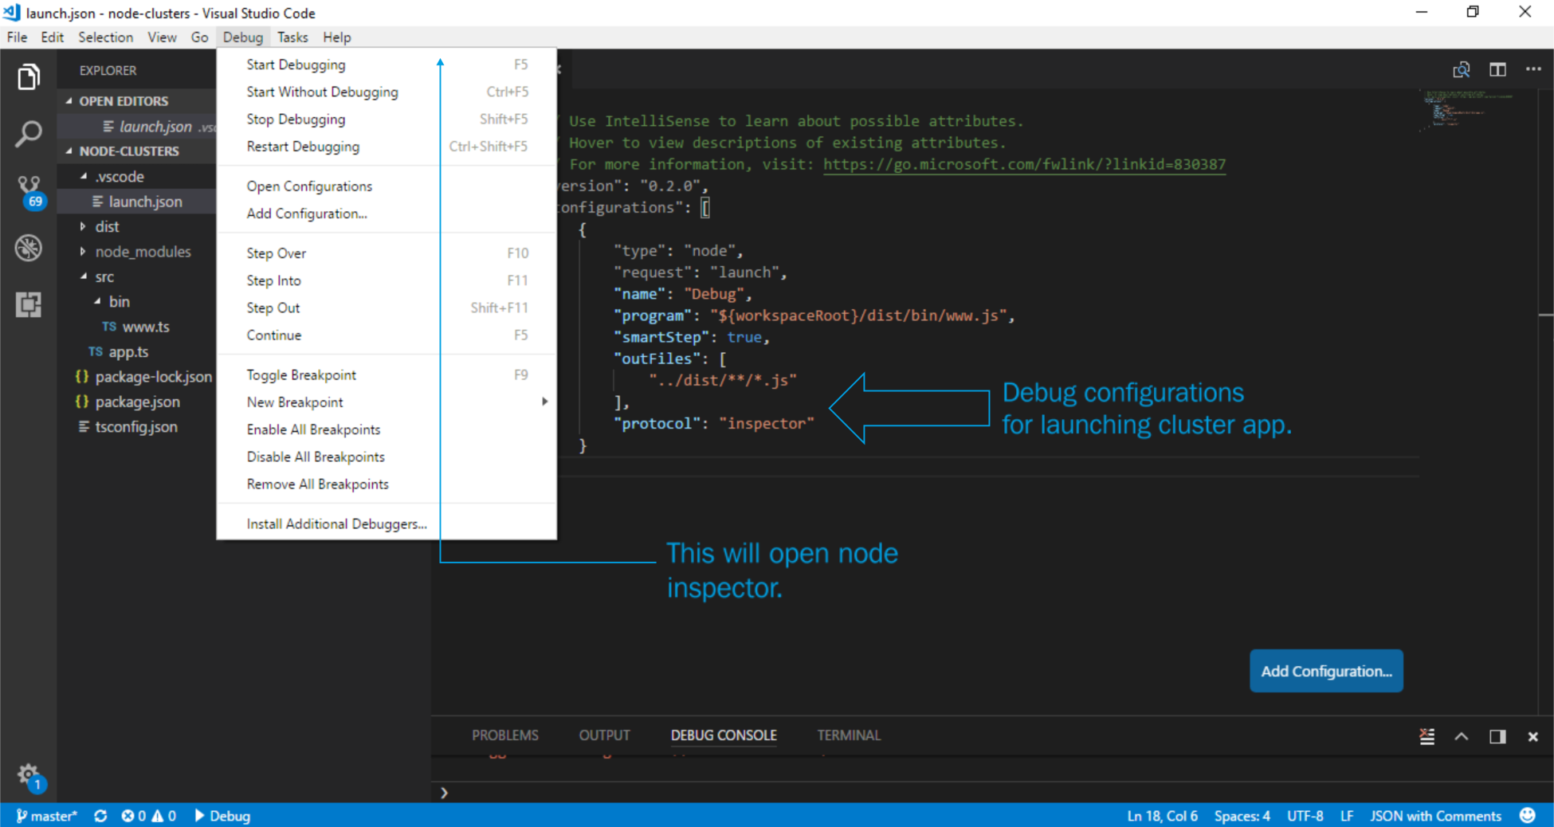Open the Debug view bug icon
1554x827 pixels.
coord(29,249)
